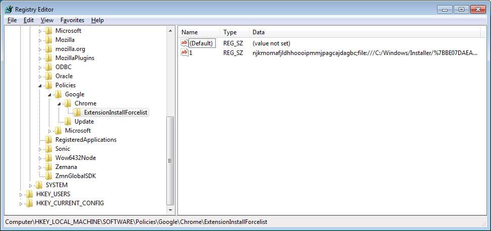
Task: Select the RegisteredApplications key label
Action: tap(86, 140)
